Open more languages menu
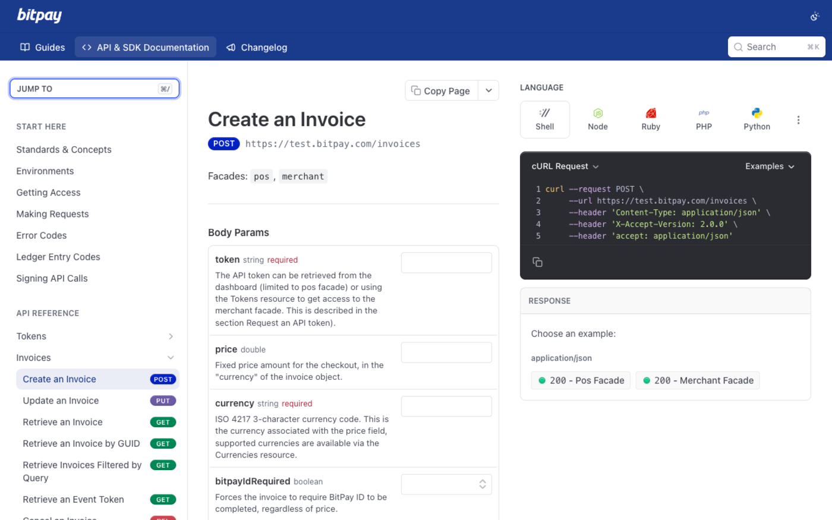The image size is (832, 520). click(798, 120)
